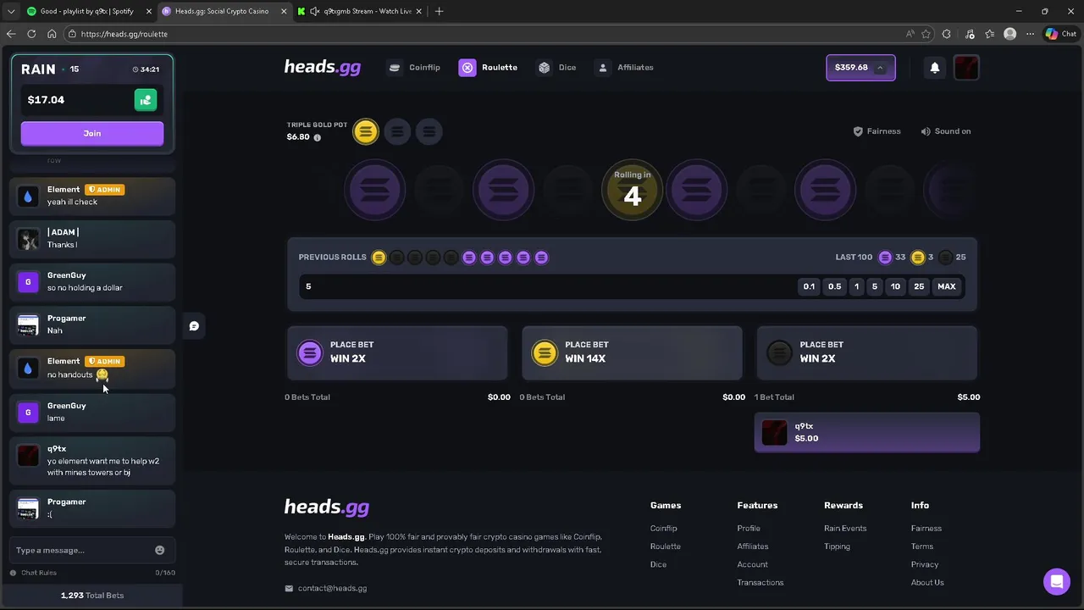Click the green rain tip icon
This screenshot has height=610, width=1084.
146,100
